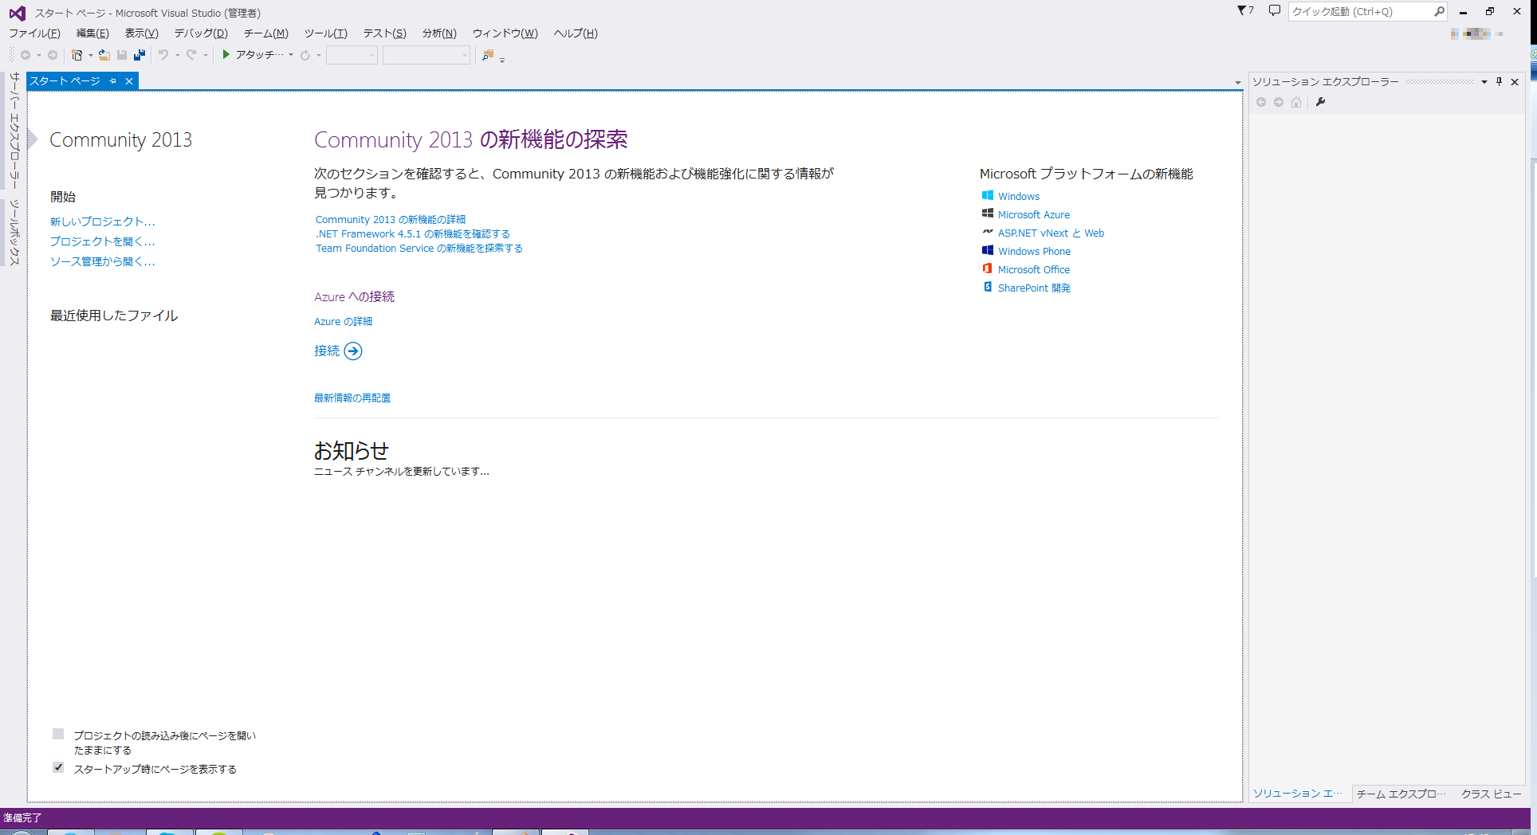The width and height of the screenshot is (1537, 835).
Task: Open the Navigate Backward history dropdown
Action: 39,55
